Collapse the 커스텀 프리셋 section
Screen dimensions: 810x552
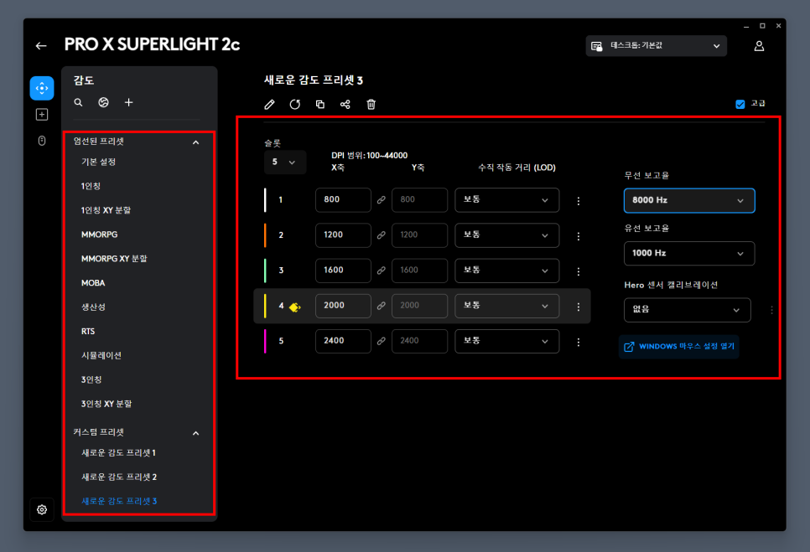pyautogui.click(x=195, y=433)
